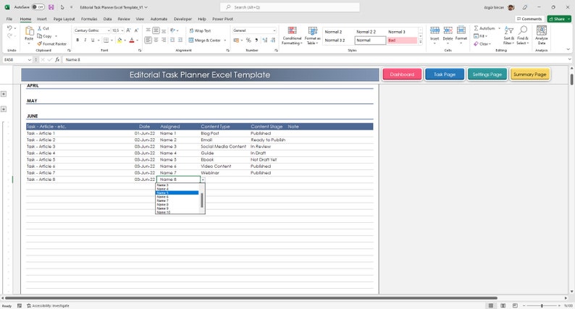Go to the Dashboard page button
575x309 pixels.
pyautogui.click(x=402, y=75)
